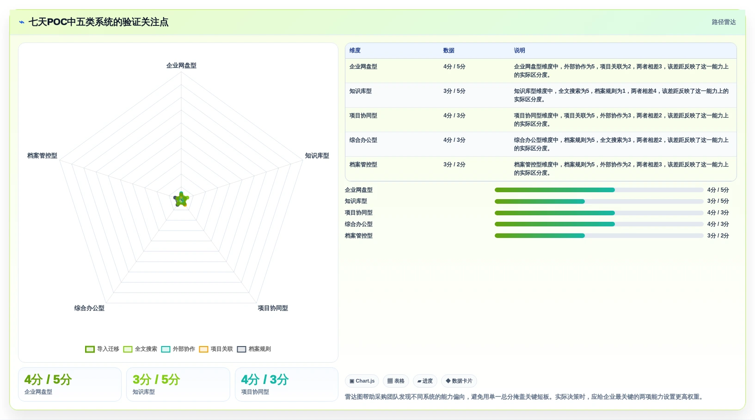Screen dimensions: 755x420
Task: Click the page title 七天POC中五类系统的验证关注点
Action: [x=98, y=22]
